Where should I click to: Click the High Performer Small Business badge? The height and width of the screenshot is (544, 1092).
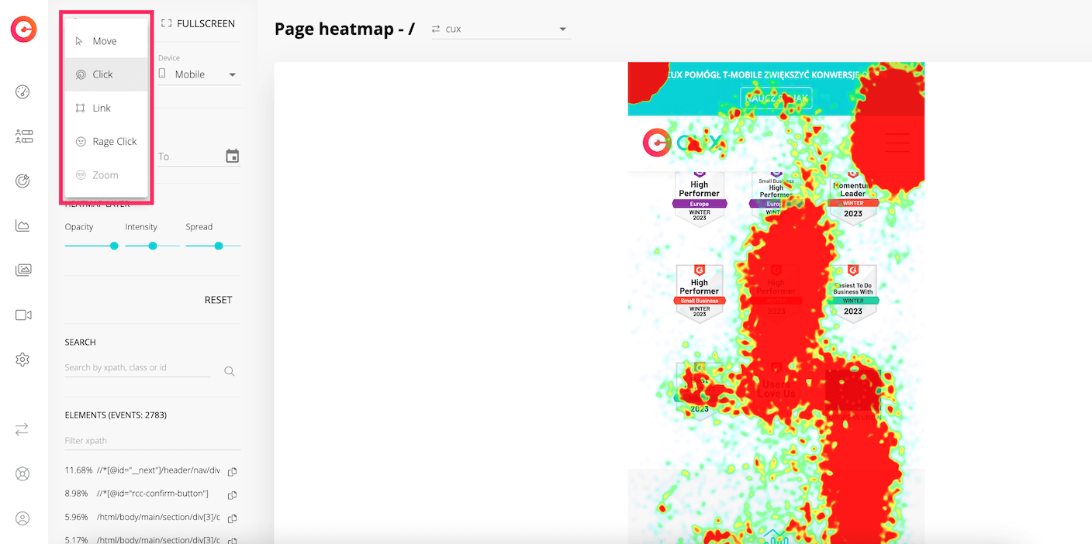(700, 294)
